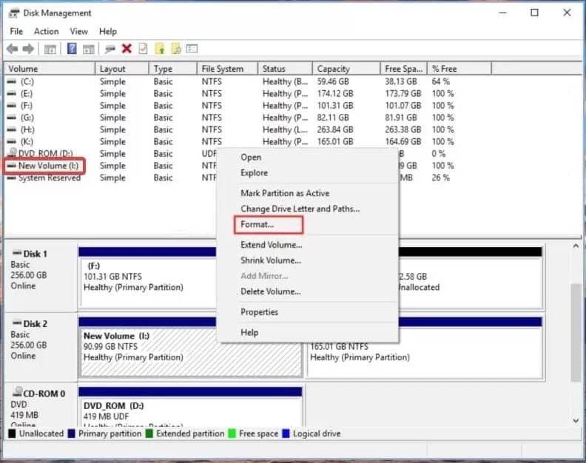
Task: Click the Show/Hide Console Tree icon
Action: (50, 49)
